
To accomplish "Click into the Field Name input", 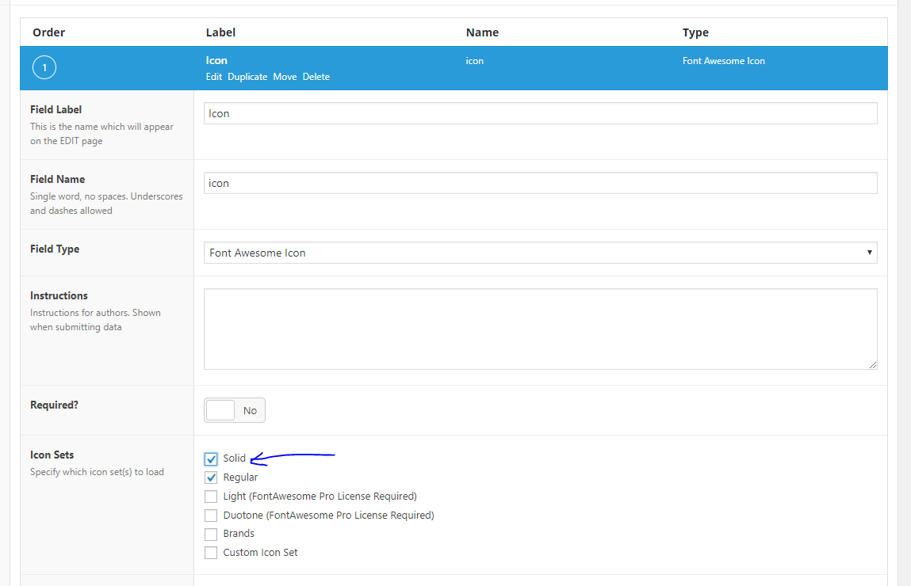I will click(x=540, y=183).
